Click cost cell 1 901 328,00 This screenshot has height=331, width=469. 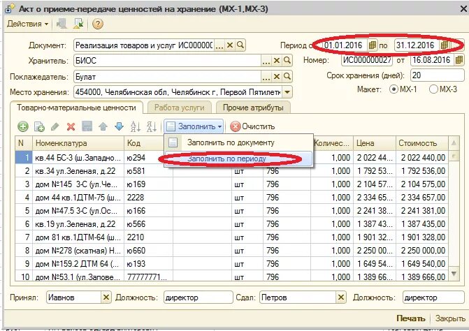pos(422,237)
